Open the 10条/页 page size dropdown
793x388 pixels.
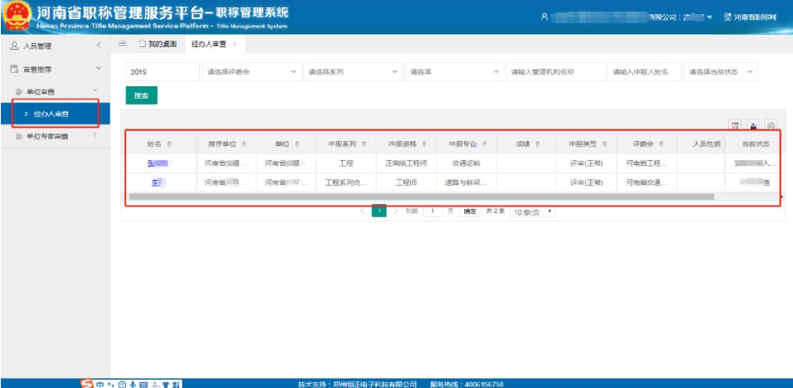coord(532,211)
